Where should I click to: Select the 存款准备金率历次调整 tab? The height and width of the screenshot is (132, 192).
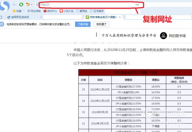pyautogui.click(x=103, y=17)
